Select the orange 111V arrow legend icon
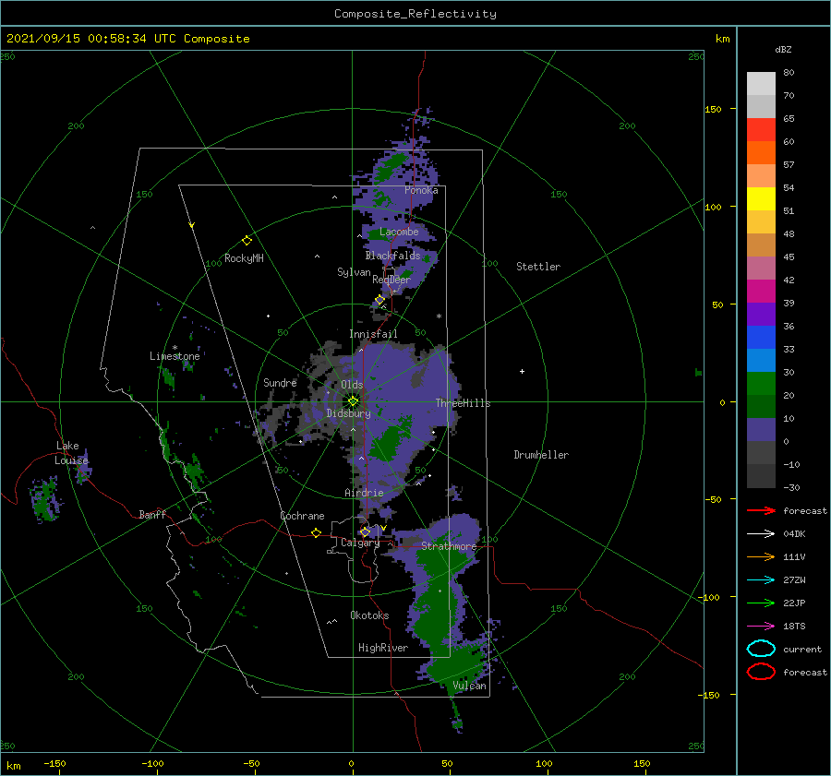The width and height of the screenshot is (831, 776). tap(761, 556)
